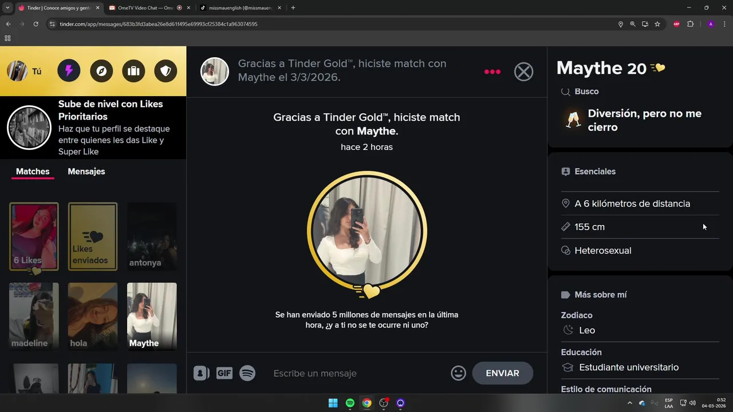Screen dimensions: 733x412
Task: Open Chrome from the taskbar
Action: click(366, 403)
